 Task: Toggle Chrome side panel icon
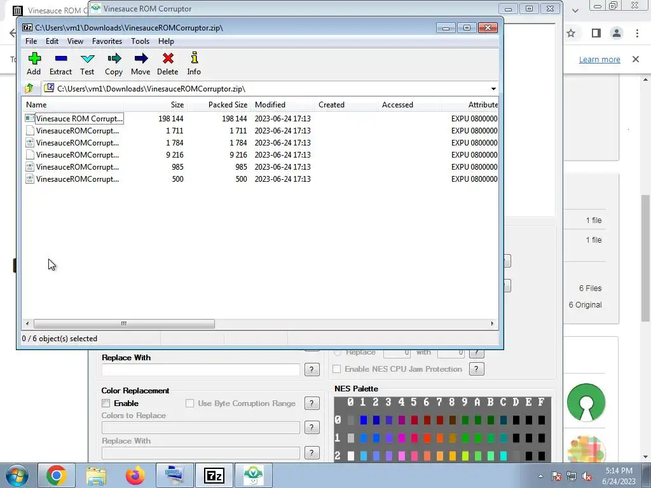point(596,33)
